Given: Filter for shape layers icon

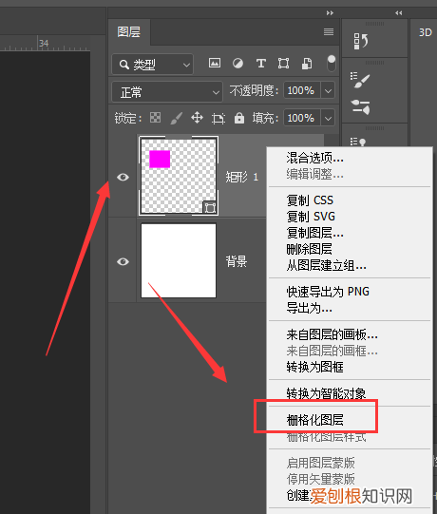Looking at the screenshot, I should pyautogui.click(x=283, y=63).
